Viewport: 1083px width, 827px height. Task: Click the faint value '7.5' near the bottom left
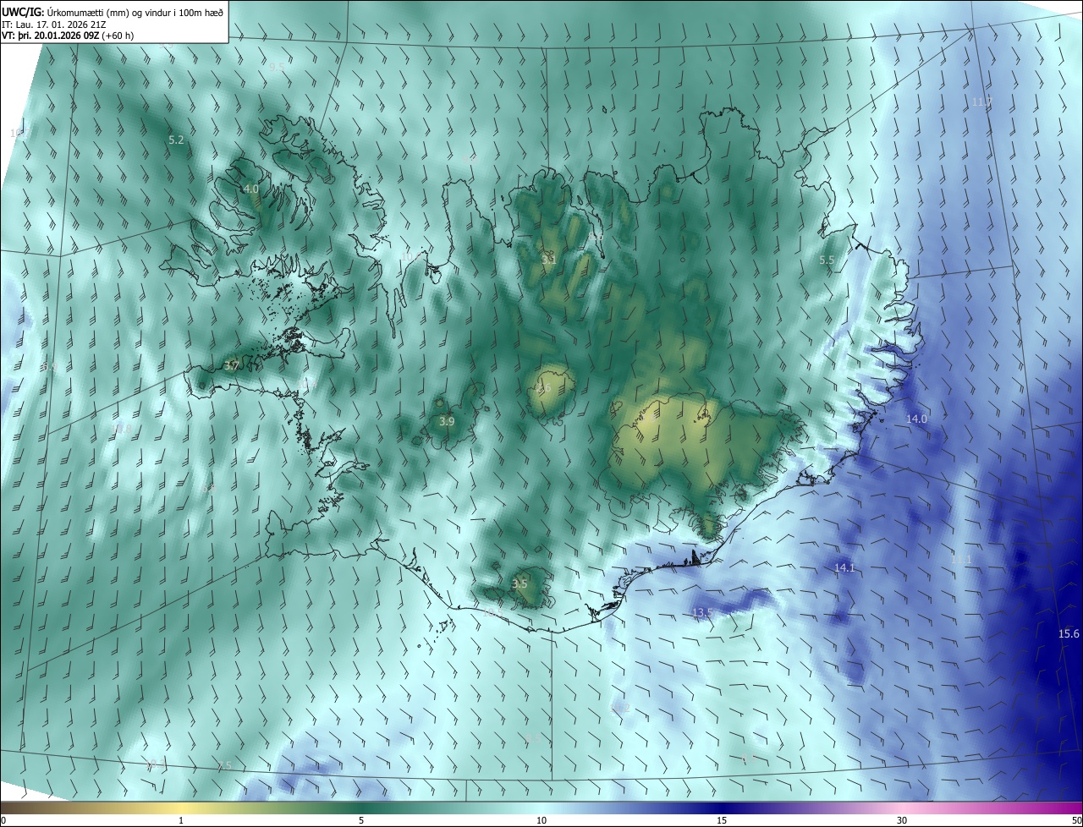[x=223, y=766]
